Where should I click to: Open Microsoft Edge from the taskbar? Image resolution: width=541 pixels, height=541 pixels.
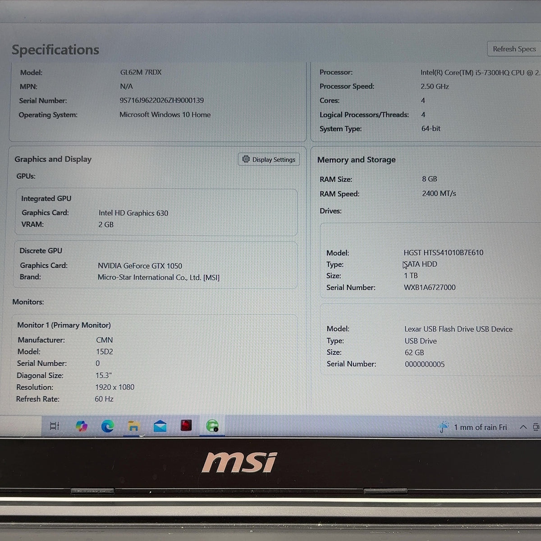point(107,426)
